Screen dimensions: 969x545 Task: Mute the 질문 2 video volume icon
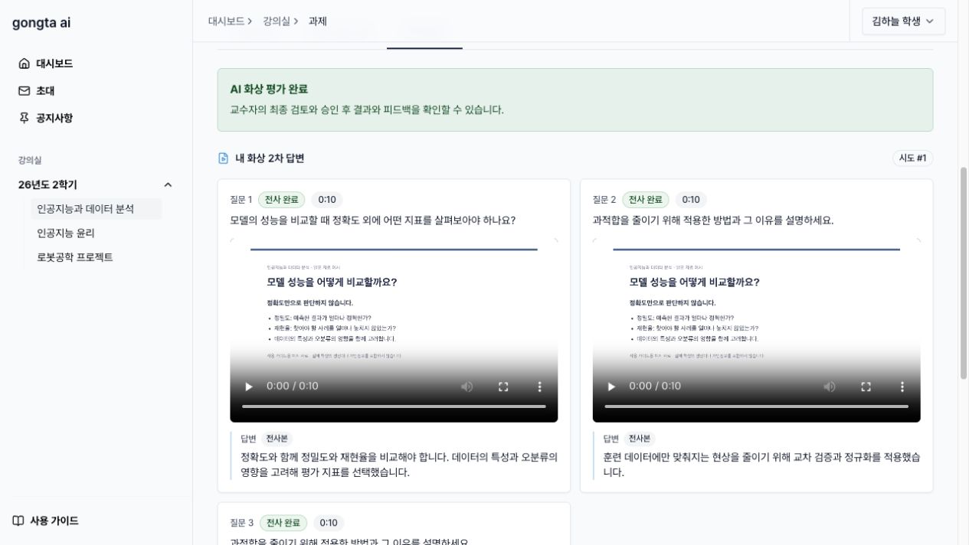[830, 387]
